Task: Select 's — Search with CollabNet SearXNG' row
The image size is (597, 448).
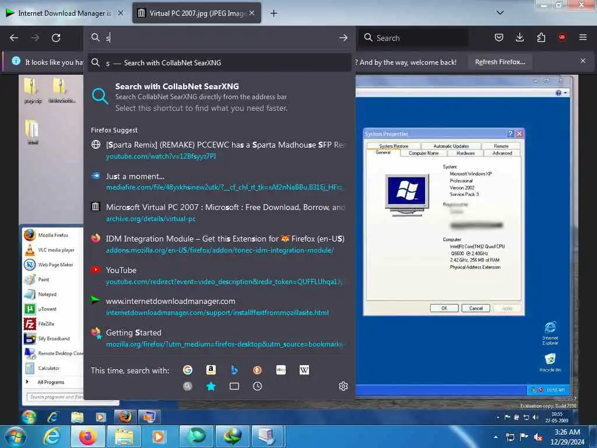Action: 219,63
